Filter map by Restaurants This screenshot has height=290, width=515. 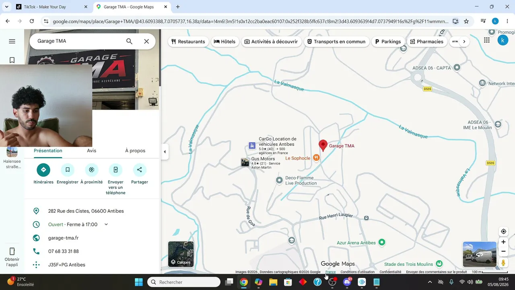(x=188, y=41)
